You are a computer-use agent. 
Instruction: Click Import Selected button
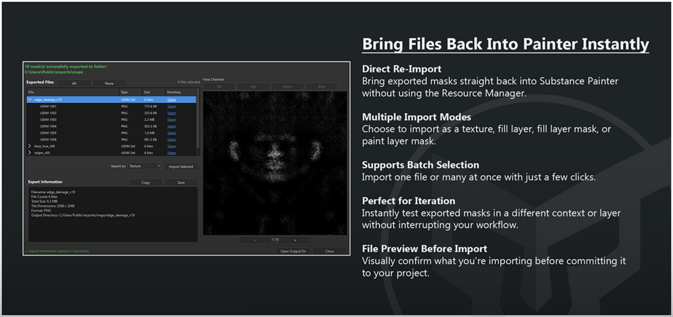click(x=181, y=167)
